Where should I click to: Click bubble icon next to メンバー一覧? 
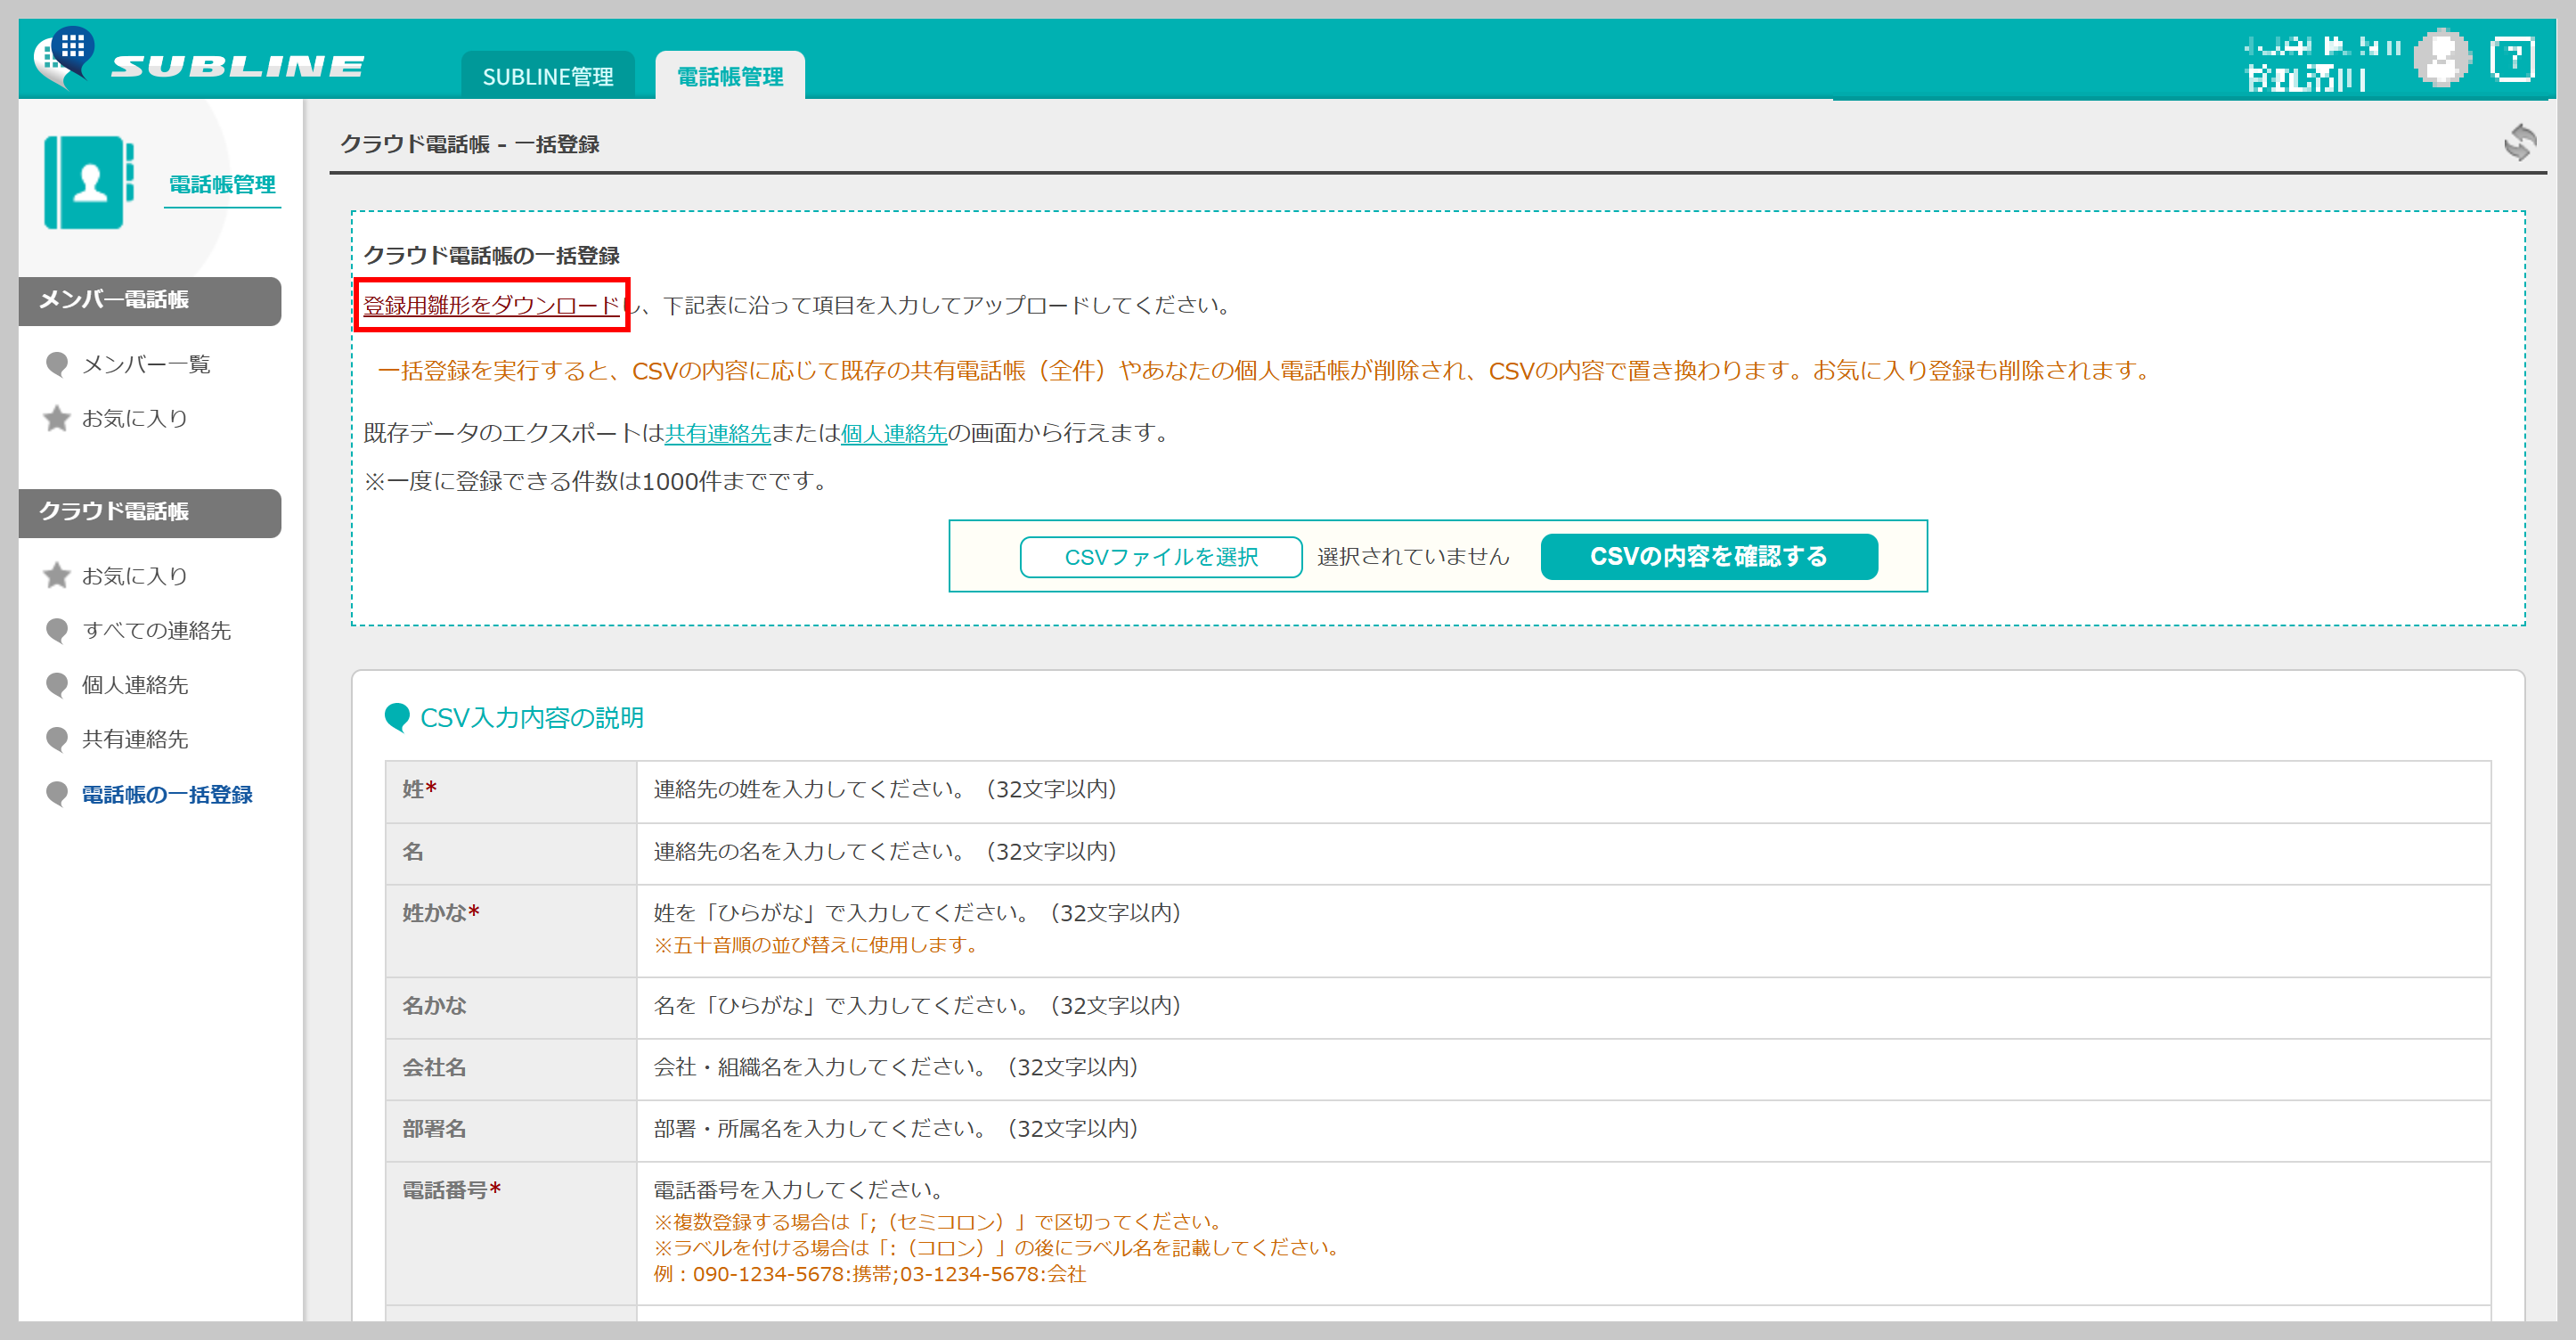click(57, 364)
